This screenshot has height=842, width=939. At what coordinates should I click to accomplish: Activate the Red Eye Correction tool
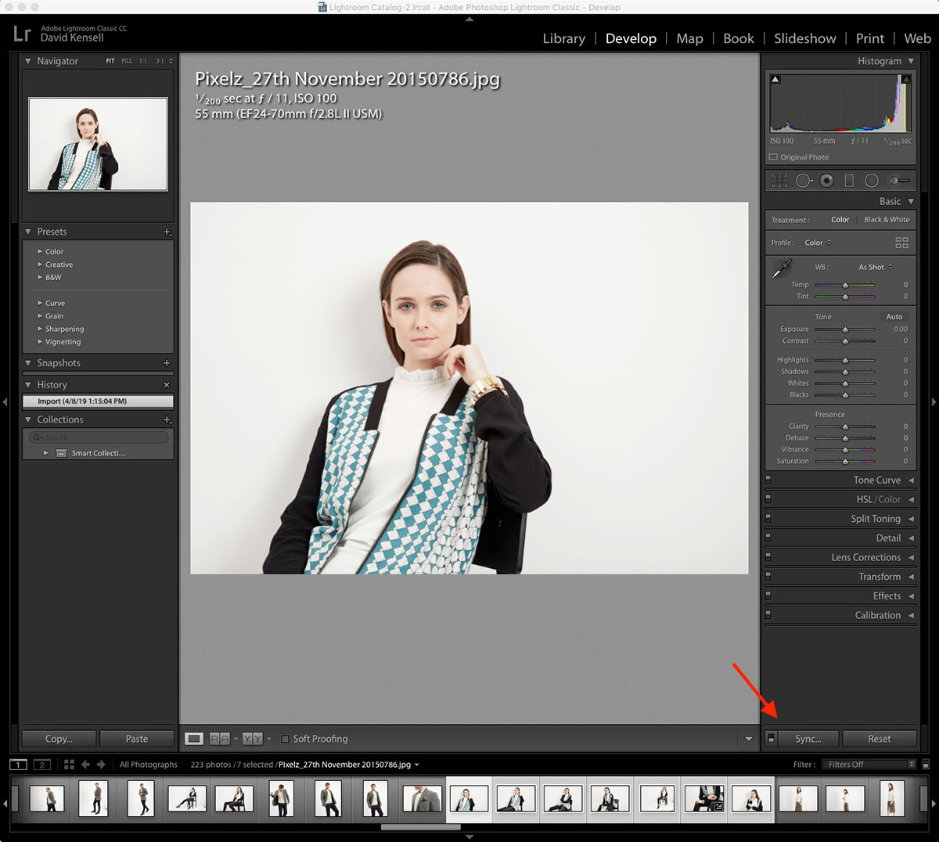coord(826,181)
